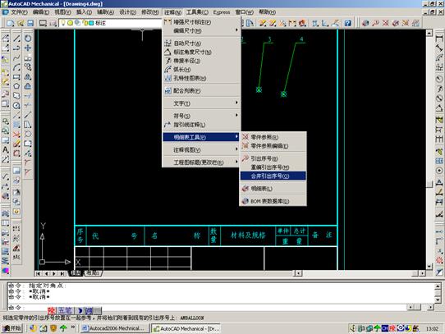The image size is (445, 334).
Task: Click the taskbar clock in system tray
Action: pyautogui.click(x=432, y=328)
